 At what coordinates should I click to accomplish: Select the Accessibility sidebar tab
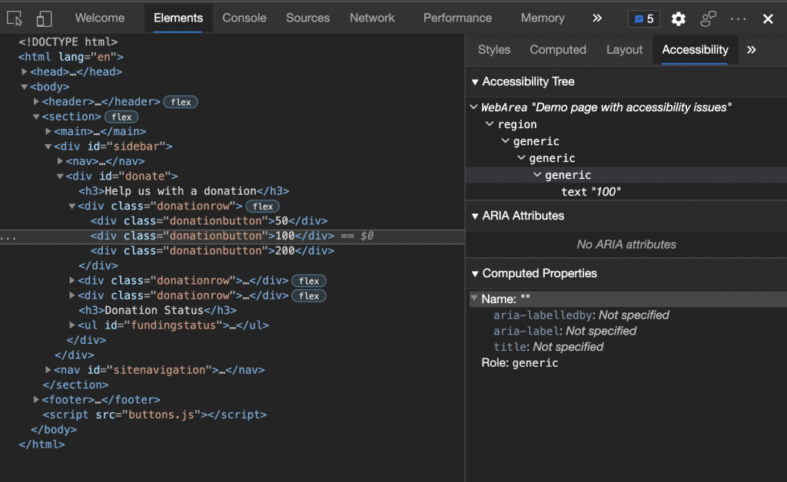tap(695, 50)
